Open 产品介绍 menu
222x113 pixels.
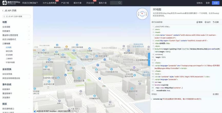(65, 3)
